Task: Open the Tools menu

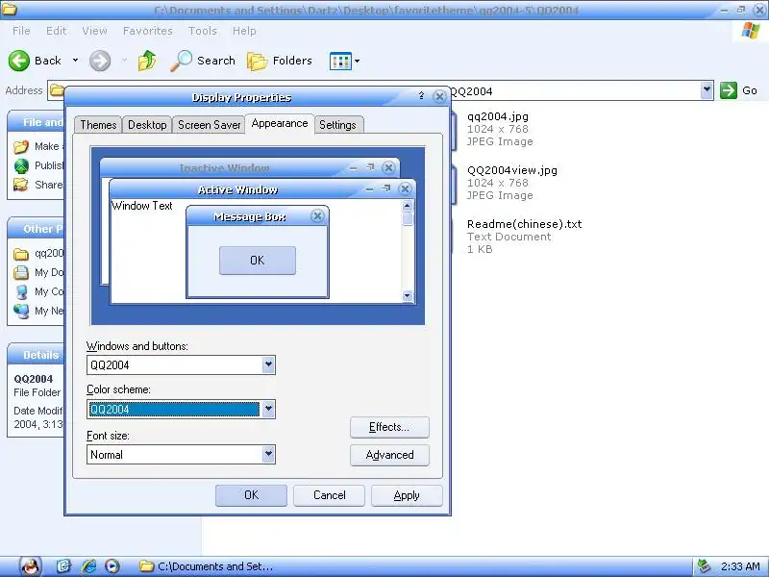Action: click(x=203, y=31)
